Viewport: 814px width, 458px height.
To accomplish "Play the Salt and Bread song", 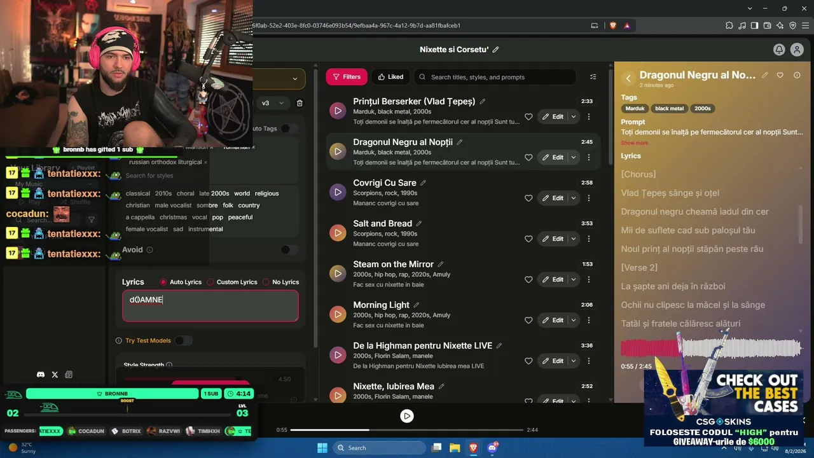I will coord(338,233).
